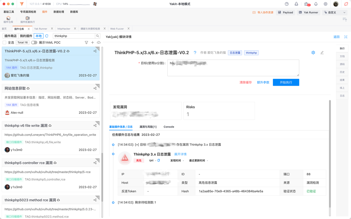This screenshot has height=219, width=351.
Task: Add a new plugin with plus icon
Action: (92, 42)
